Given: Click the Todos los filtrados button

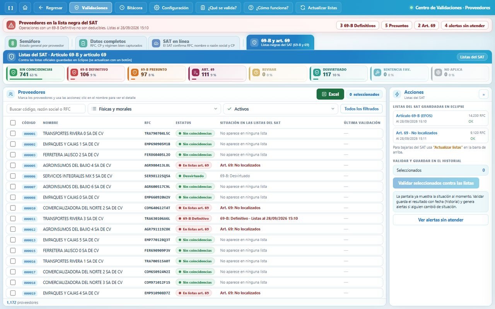Looking at the screenshot, I should [362, 109].
